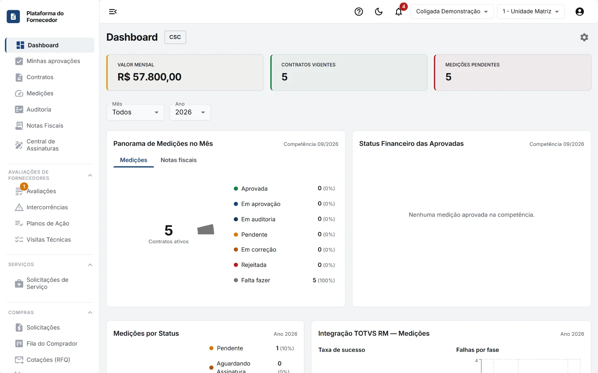Click the red Rejeitada legend dot

click(x=236, y=265)
